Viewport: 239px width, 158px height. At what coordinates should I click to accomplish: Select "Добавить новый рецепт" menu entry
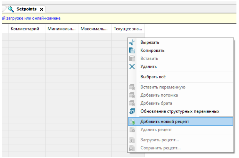[x=165, y=122]
